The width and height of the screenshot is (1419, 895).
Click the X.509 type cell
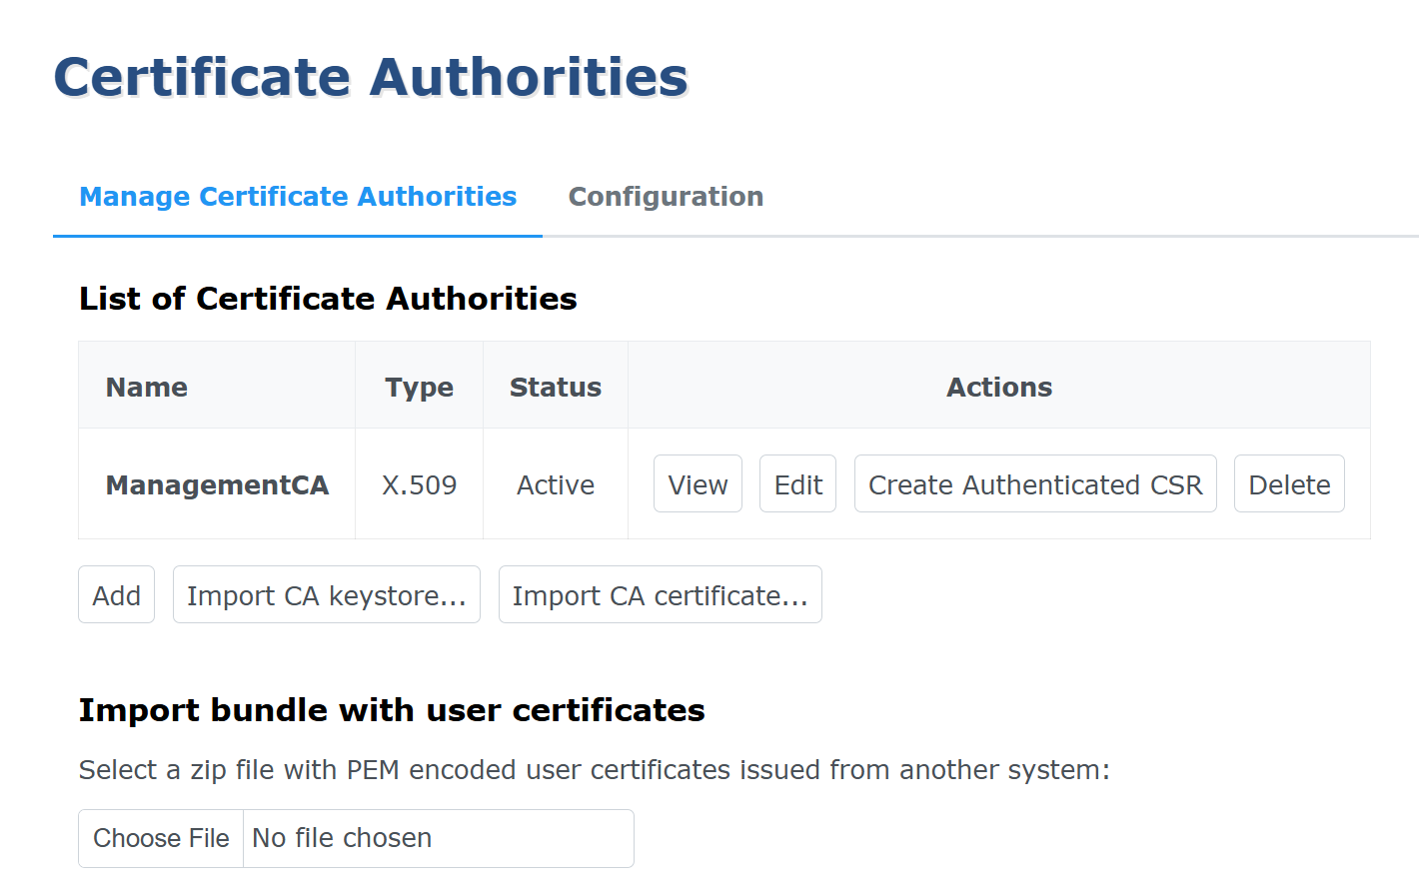pos(419,485)
